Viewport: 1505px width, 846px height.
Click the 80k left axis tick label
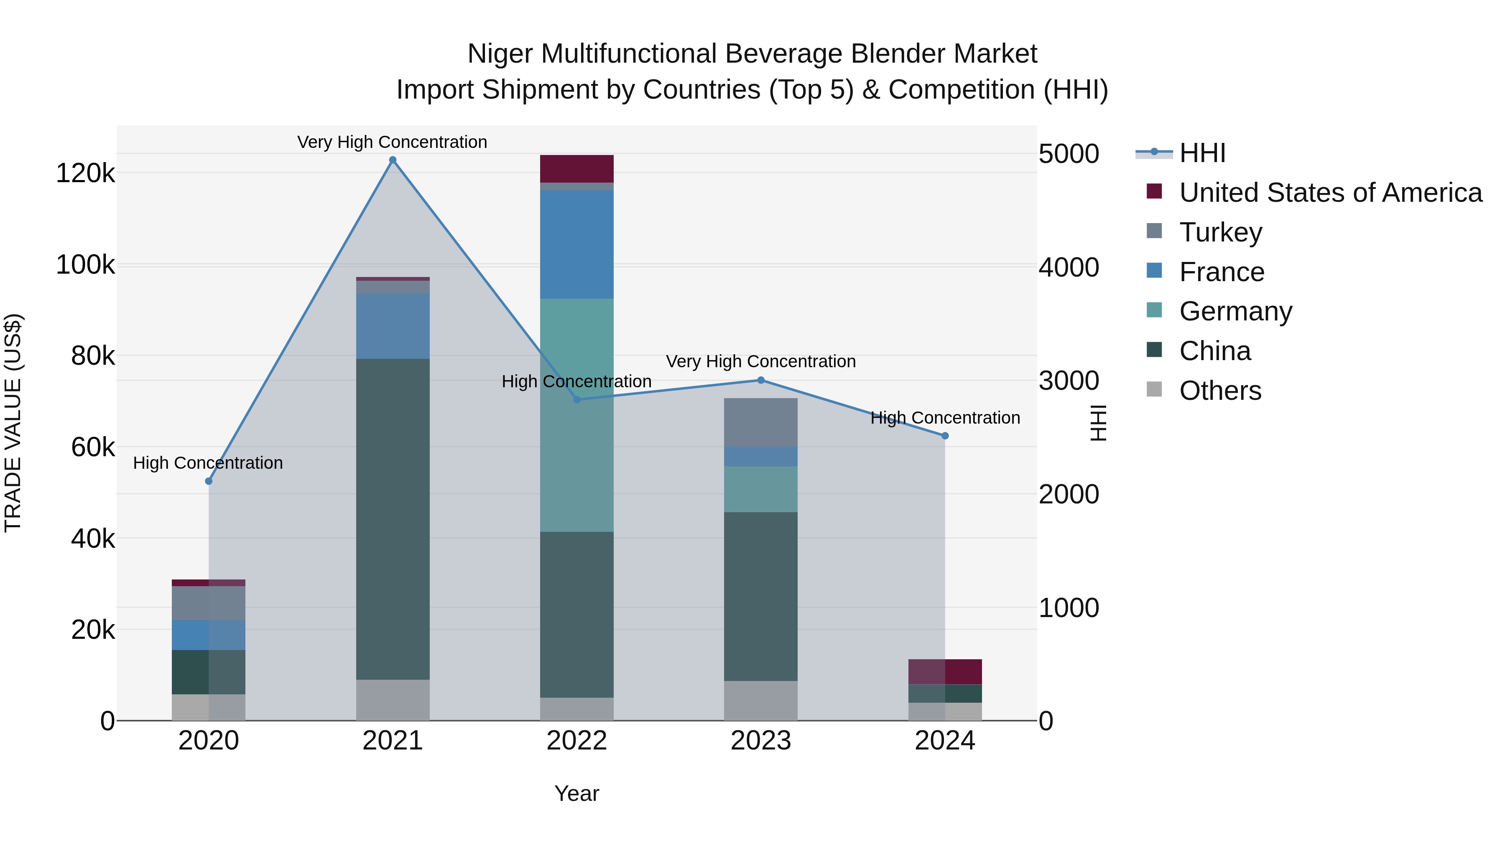click(x=93, y=356)
